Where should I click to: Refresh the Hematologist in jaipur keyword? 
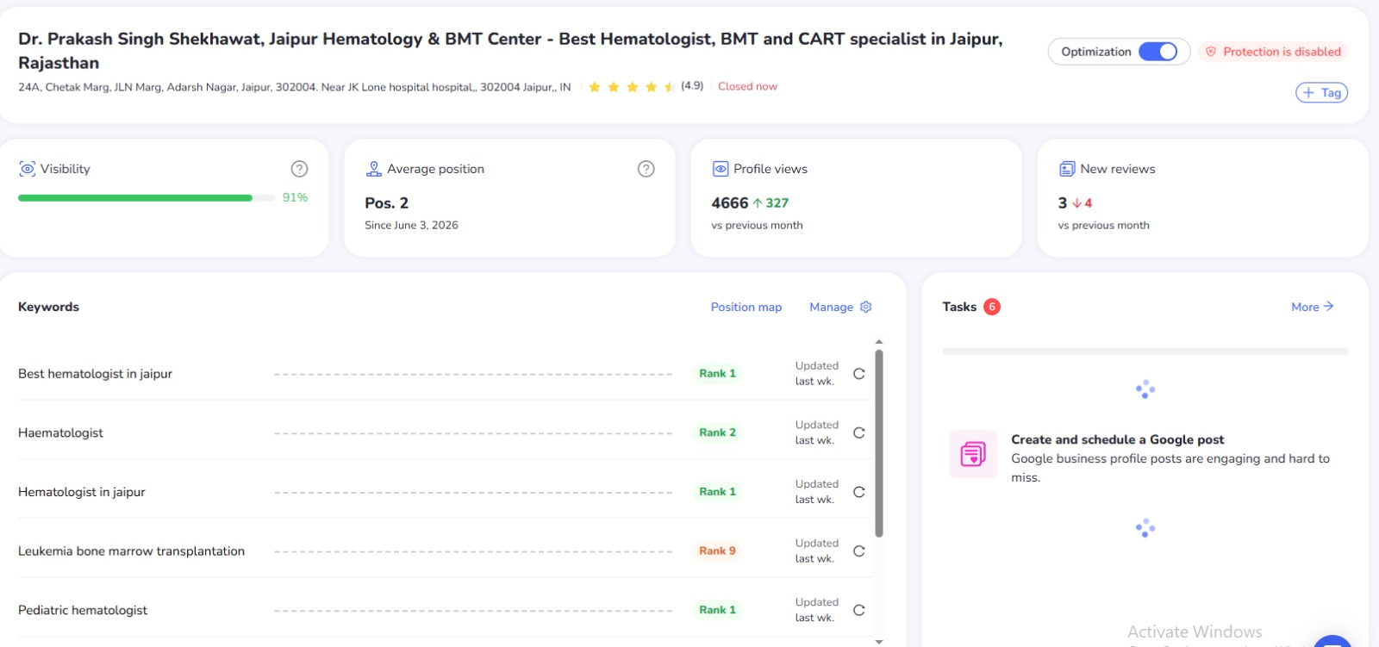pos(858,492)
